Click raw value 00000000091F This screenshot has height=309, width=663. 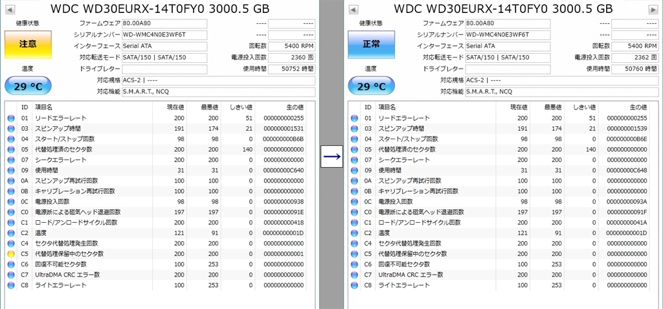tap(627, 212)
